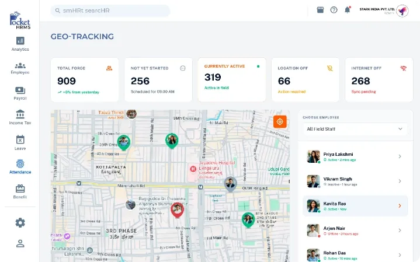This screenshot has height=262, width=420.
Task: Click Kavita Rao's profile photo
Action: pyautogui.click(x=313, y=206)
